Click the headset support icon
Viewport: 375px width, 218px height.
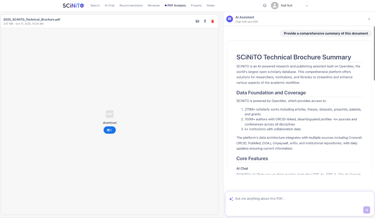point(265,6)
